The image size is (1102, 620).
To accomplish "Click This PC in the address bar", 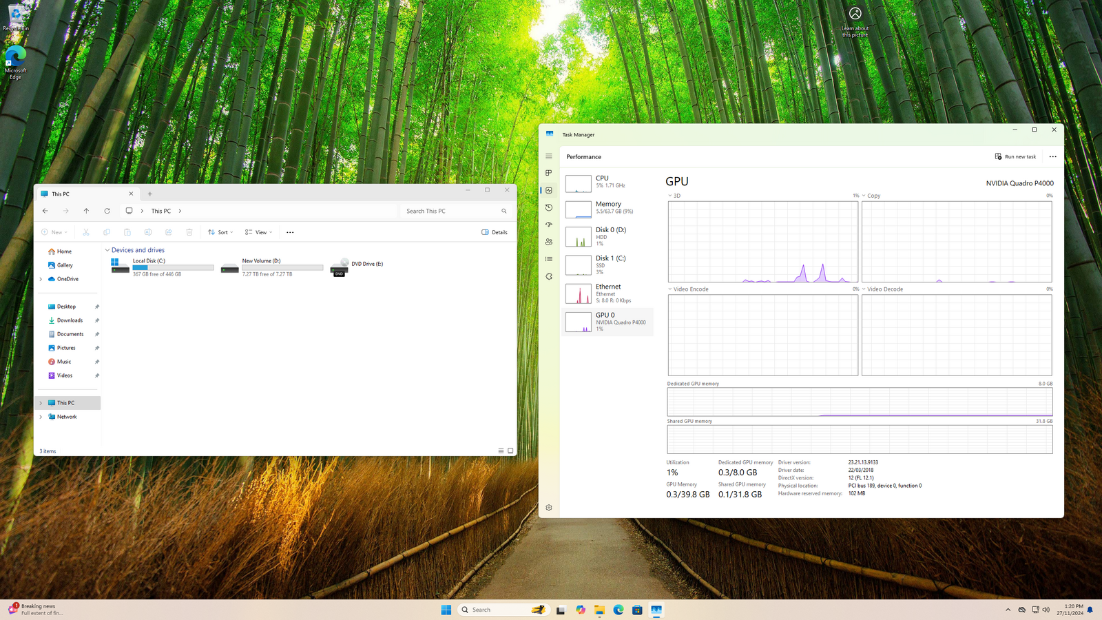I will coord(161,211).
